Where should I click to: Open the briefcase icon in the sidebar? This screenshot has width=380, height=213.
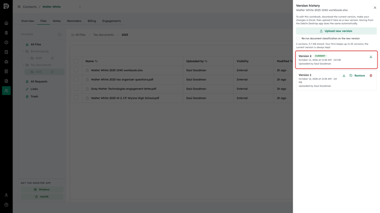(x=6, y=62)
